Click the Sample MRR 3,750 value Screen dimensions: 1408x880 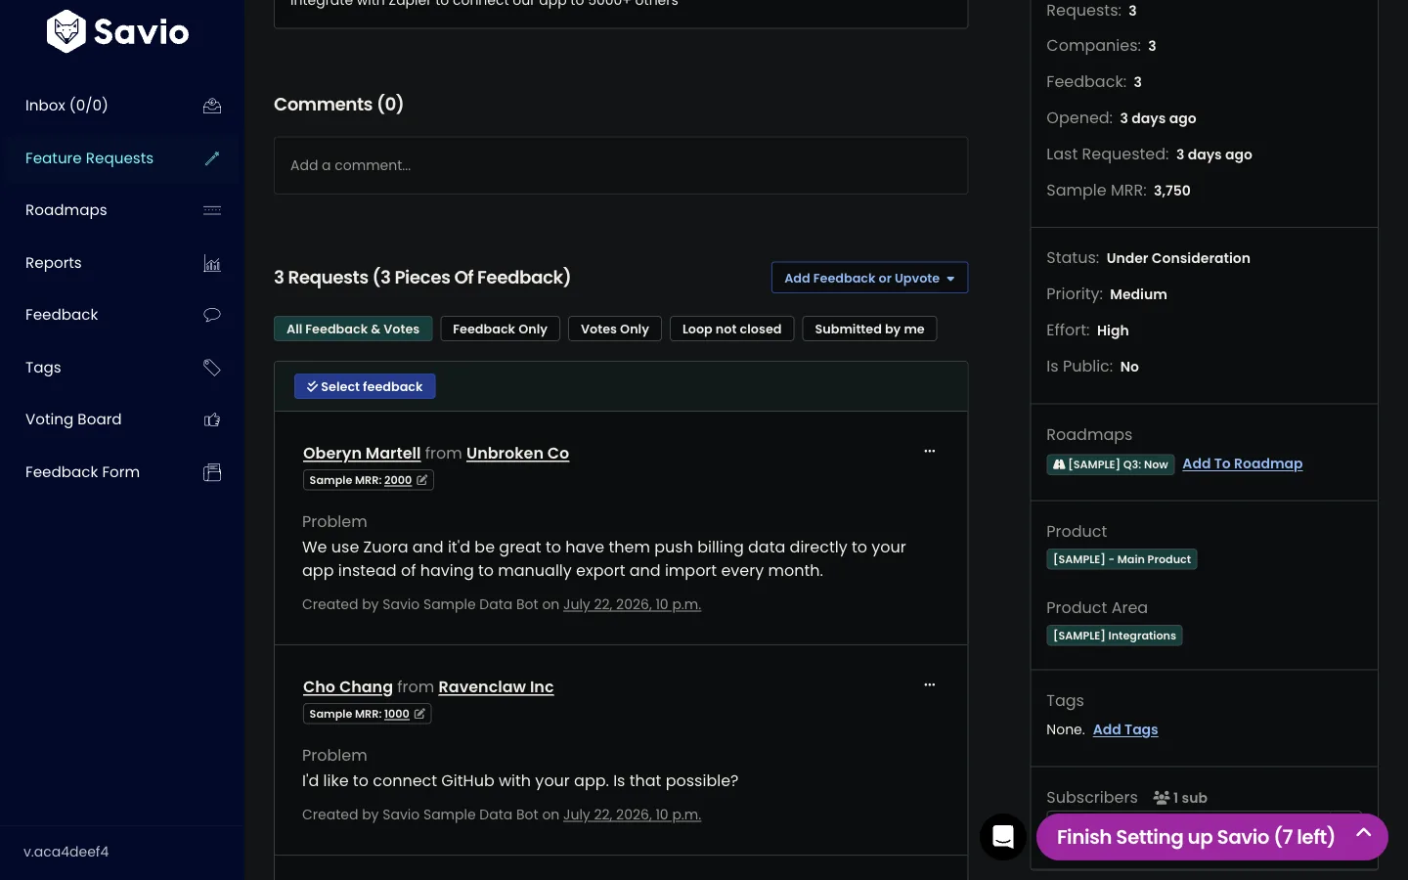pyautogui.click(x=1172, y=191)
